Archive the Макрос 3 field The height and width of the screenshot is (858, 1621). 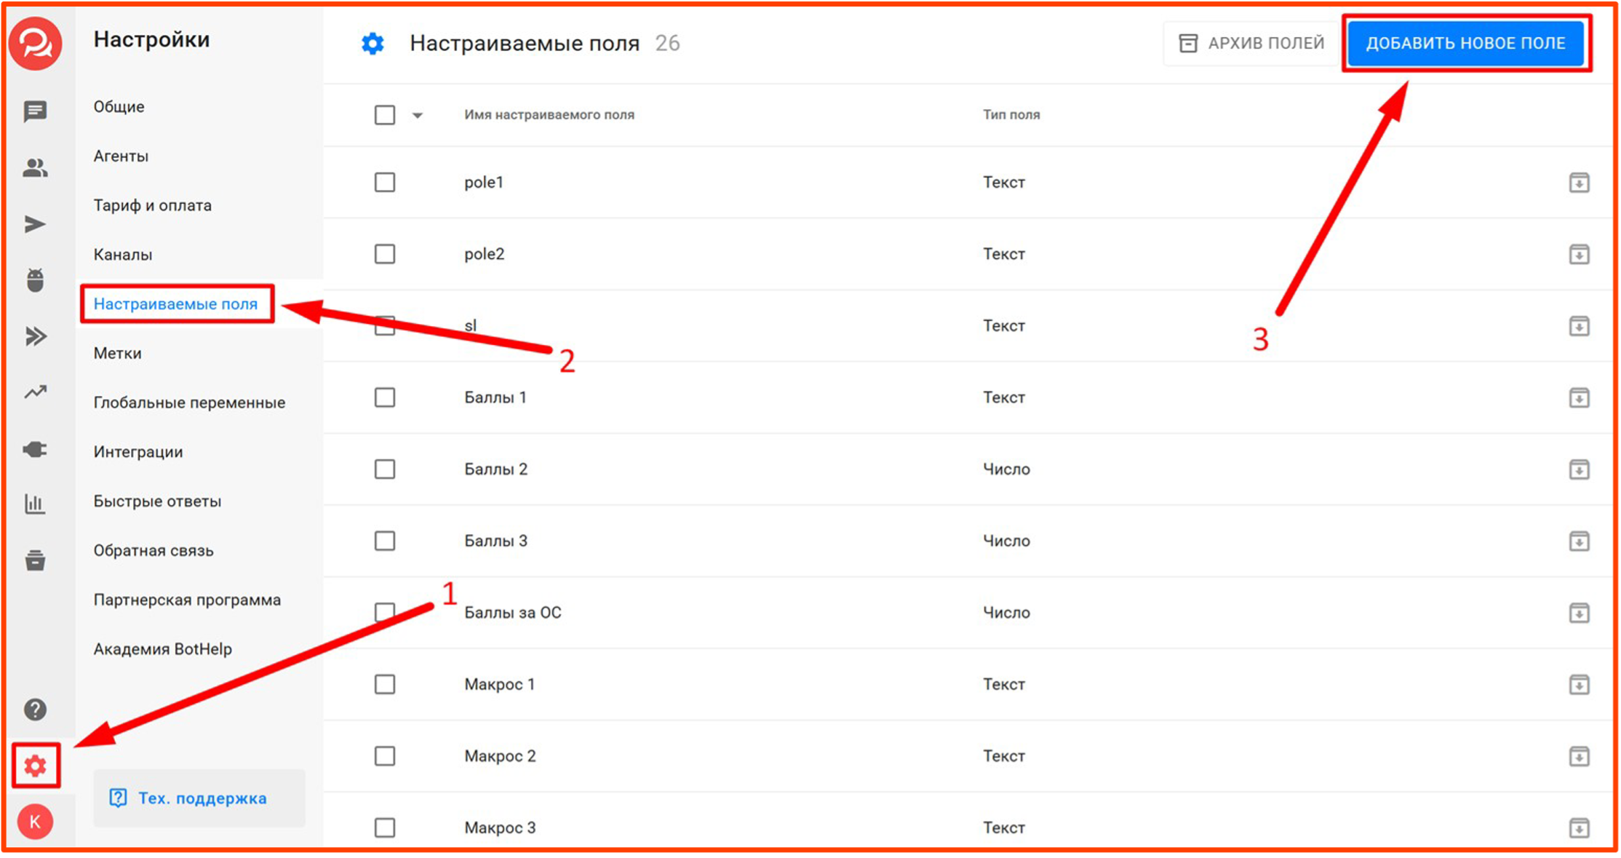(1579, 827)
